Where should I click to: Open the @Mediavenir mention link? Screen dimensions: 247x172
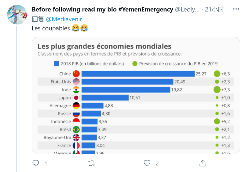point(64,19)
